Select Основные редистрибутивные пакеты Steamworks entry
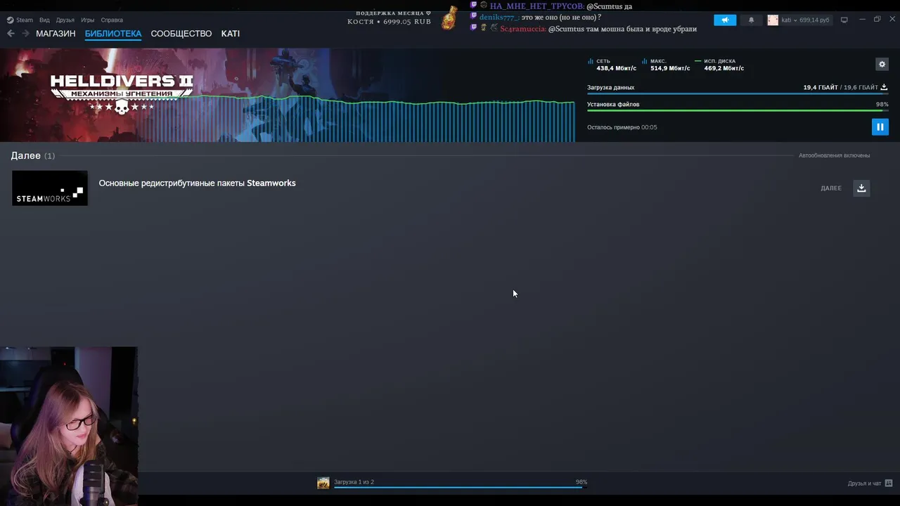The height and width of the screenshot is (506, 900). [x=197, y=183]
